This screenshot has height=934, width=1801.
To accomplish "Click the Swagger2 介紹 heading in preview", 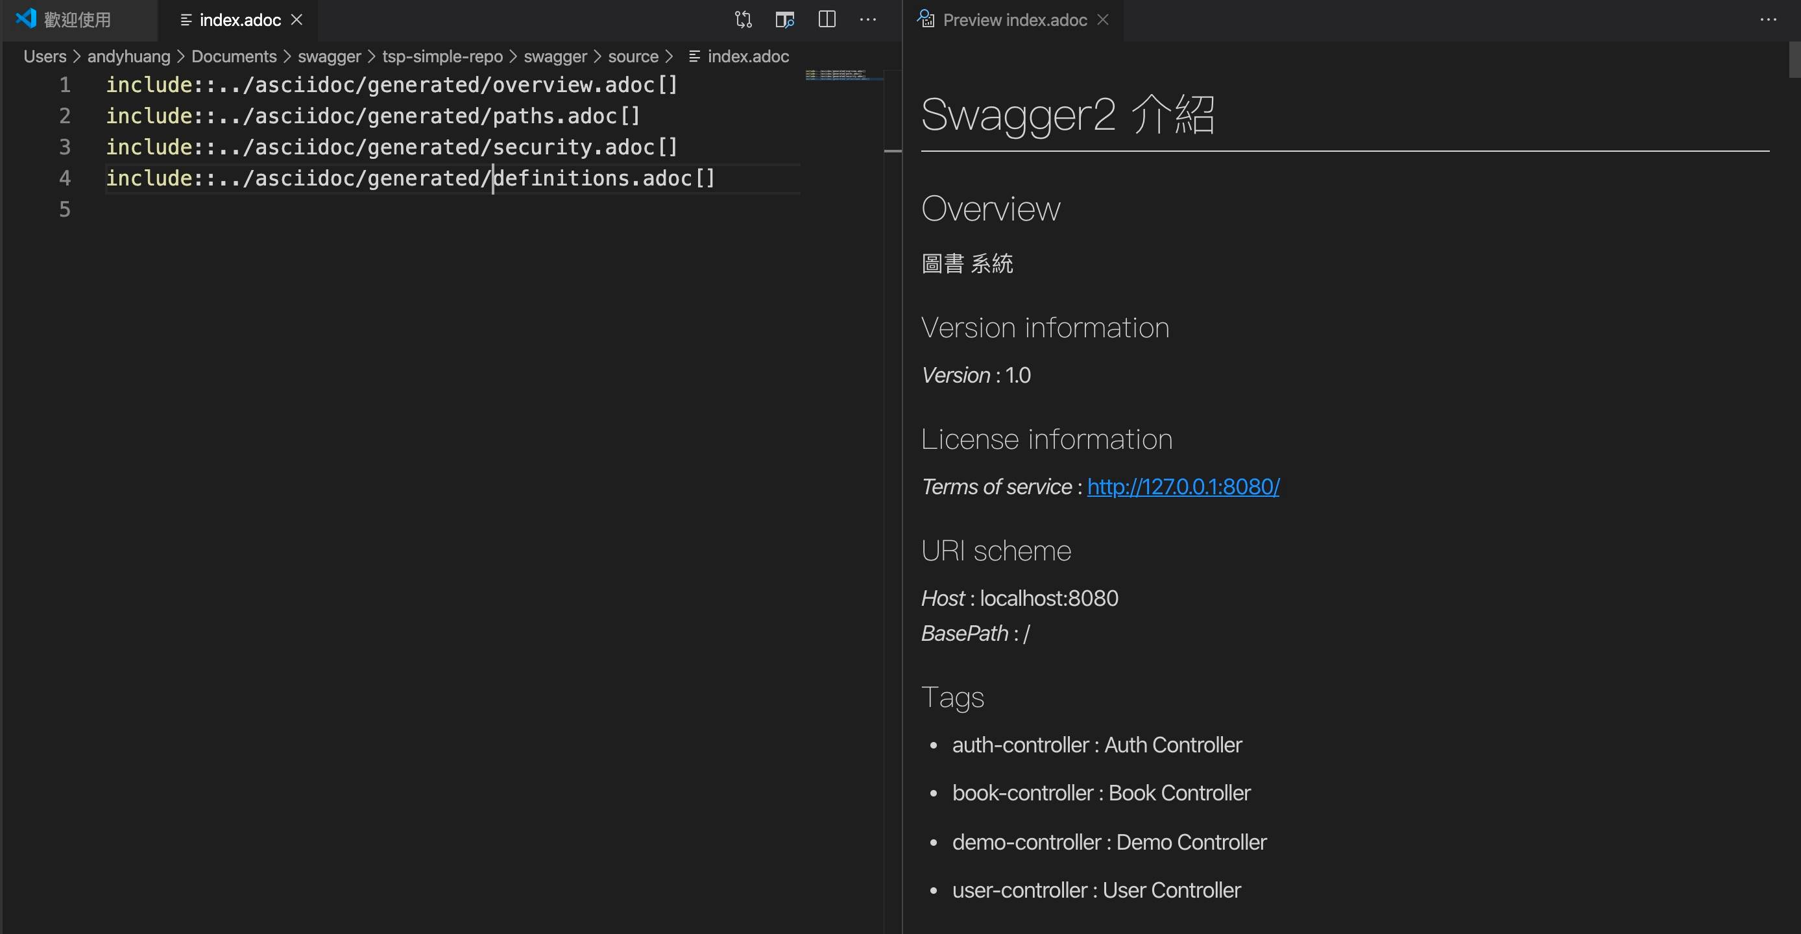I will pos(1068,114).
